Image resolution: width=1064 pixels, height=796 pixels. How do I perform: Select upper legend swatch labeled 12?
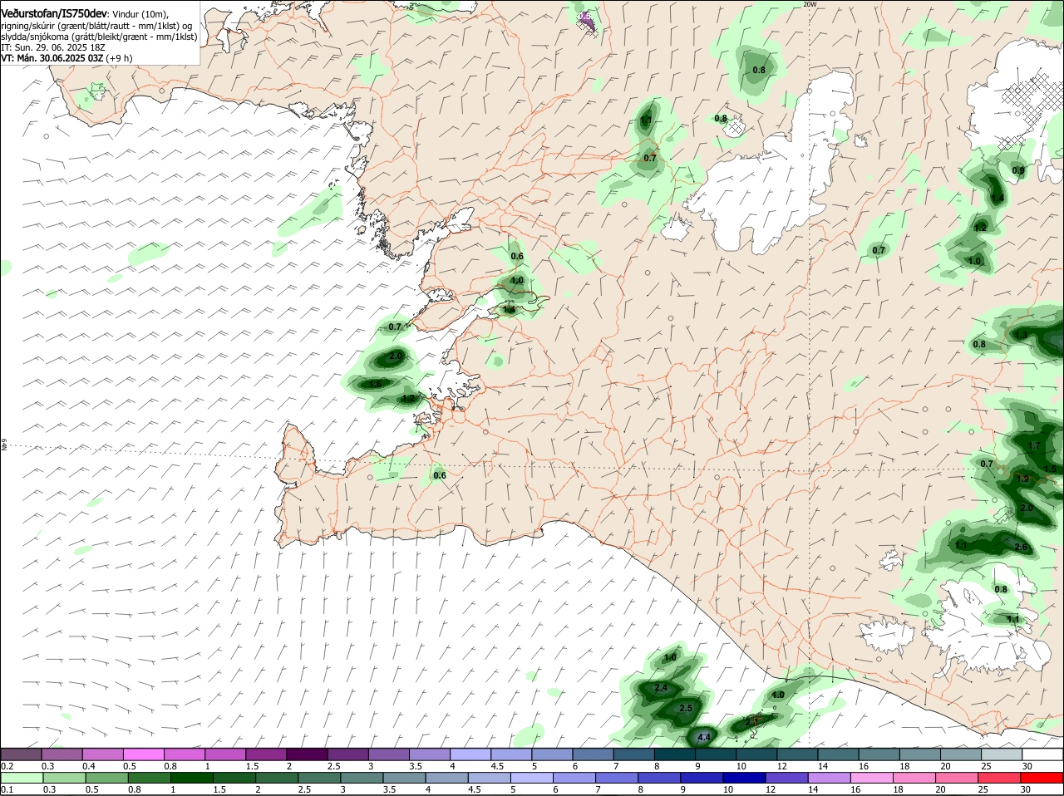(x=797, y=754)
